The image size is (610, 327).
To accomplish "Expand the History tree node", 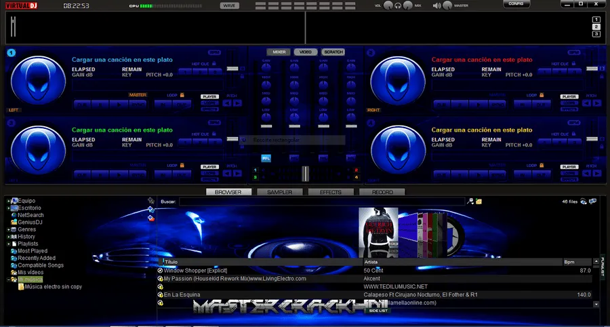I will pyautogui.click(x=9, y=237).
